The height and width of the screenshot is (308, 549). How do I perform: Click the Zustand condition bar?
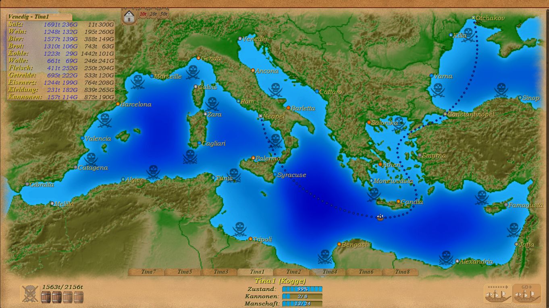coord(302,289)
